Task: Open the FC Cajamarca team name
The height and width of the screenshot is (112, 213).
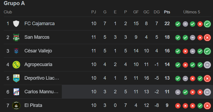Action: coord(39,24)
